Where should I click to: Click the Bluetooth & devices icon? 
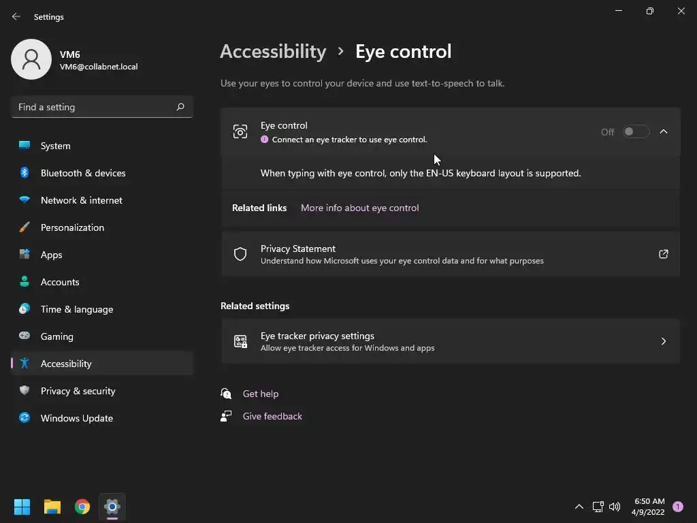pyautogui.click(x=25, y=173)
